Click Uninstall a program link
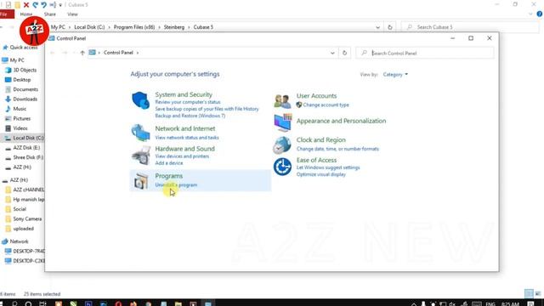 point(176,185)
